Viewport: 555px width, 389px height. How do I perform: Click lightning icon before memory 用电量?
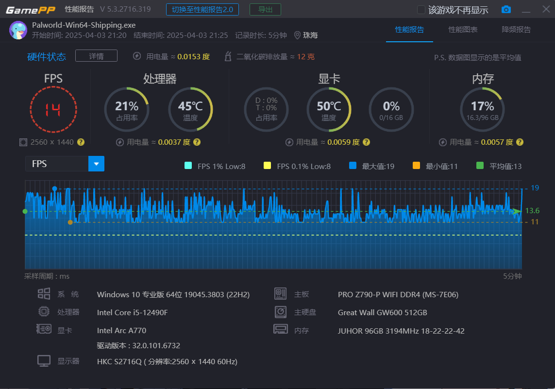coord(443,142)
